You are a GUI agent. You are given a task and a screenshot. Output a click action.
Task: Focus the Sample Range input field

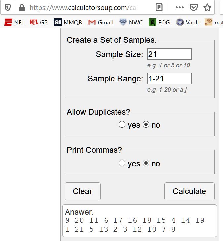[169, 78]
